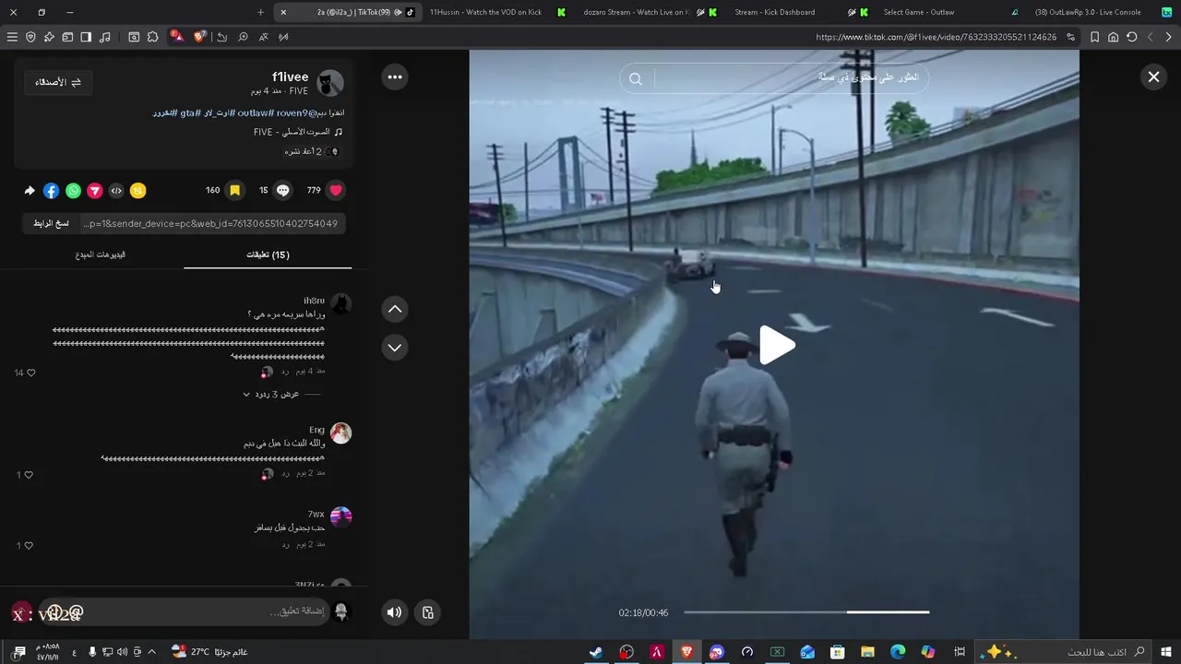Open Eng commenter's avatar
The height and width of the screenshot is (664, 1181).
[341, 433]
